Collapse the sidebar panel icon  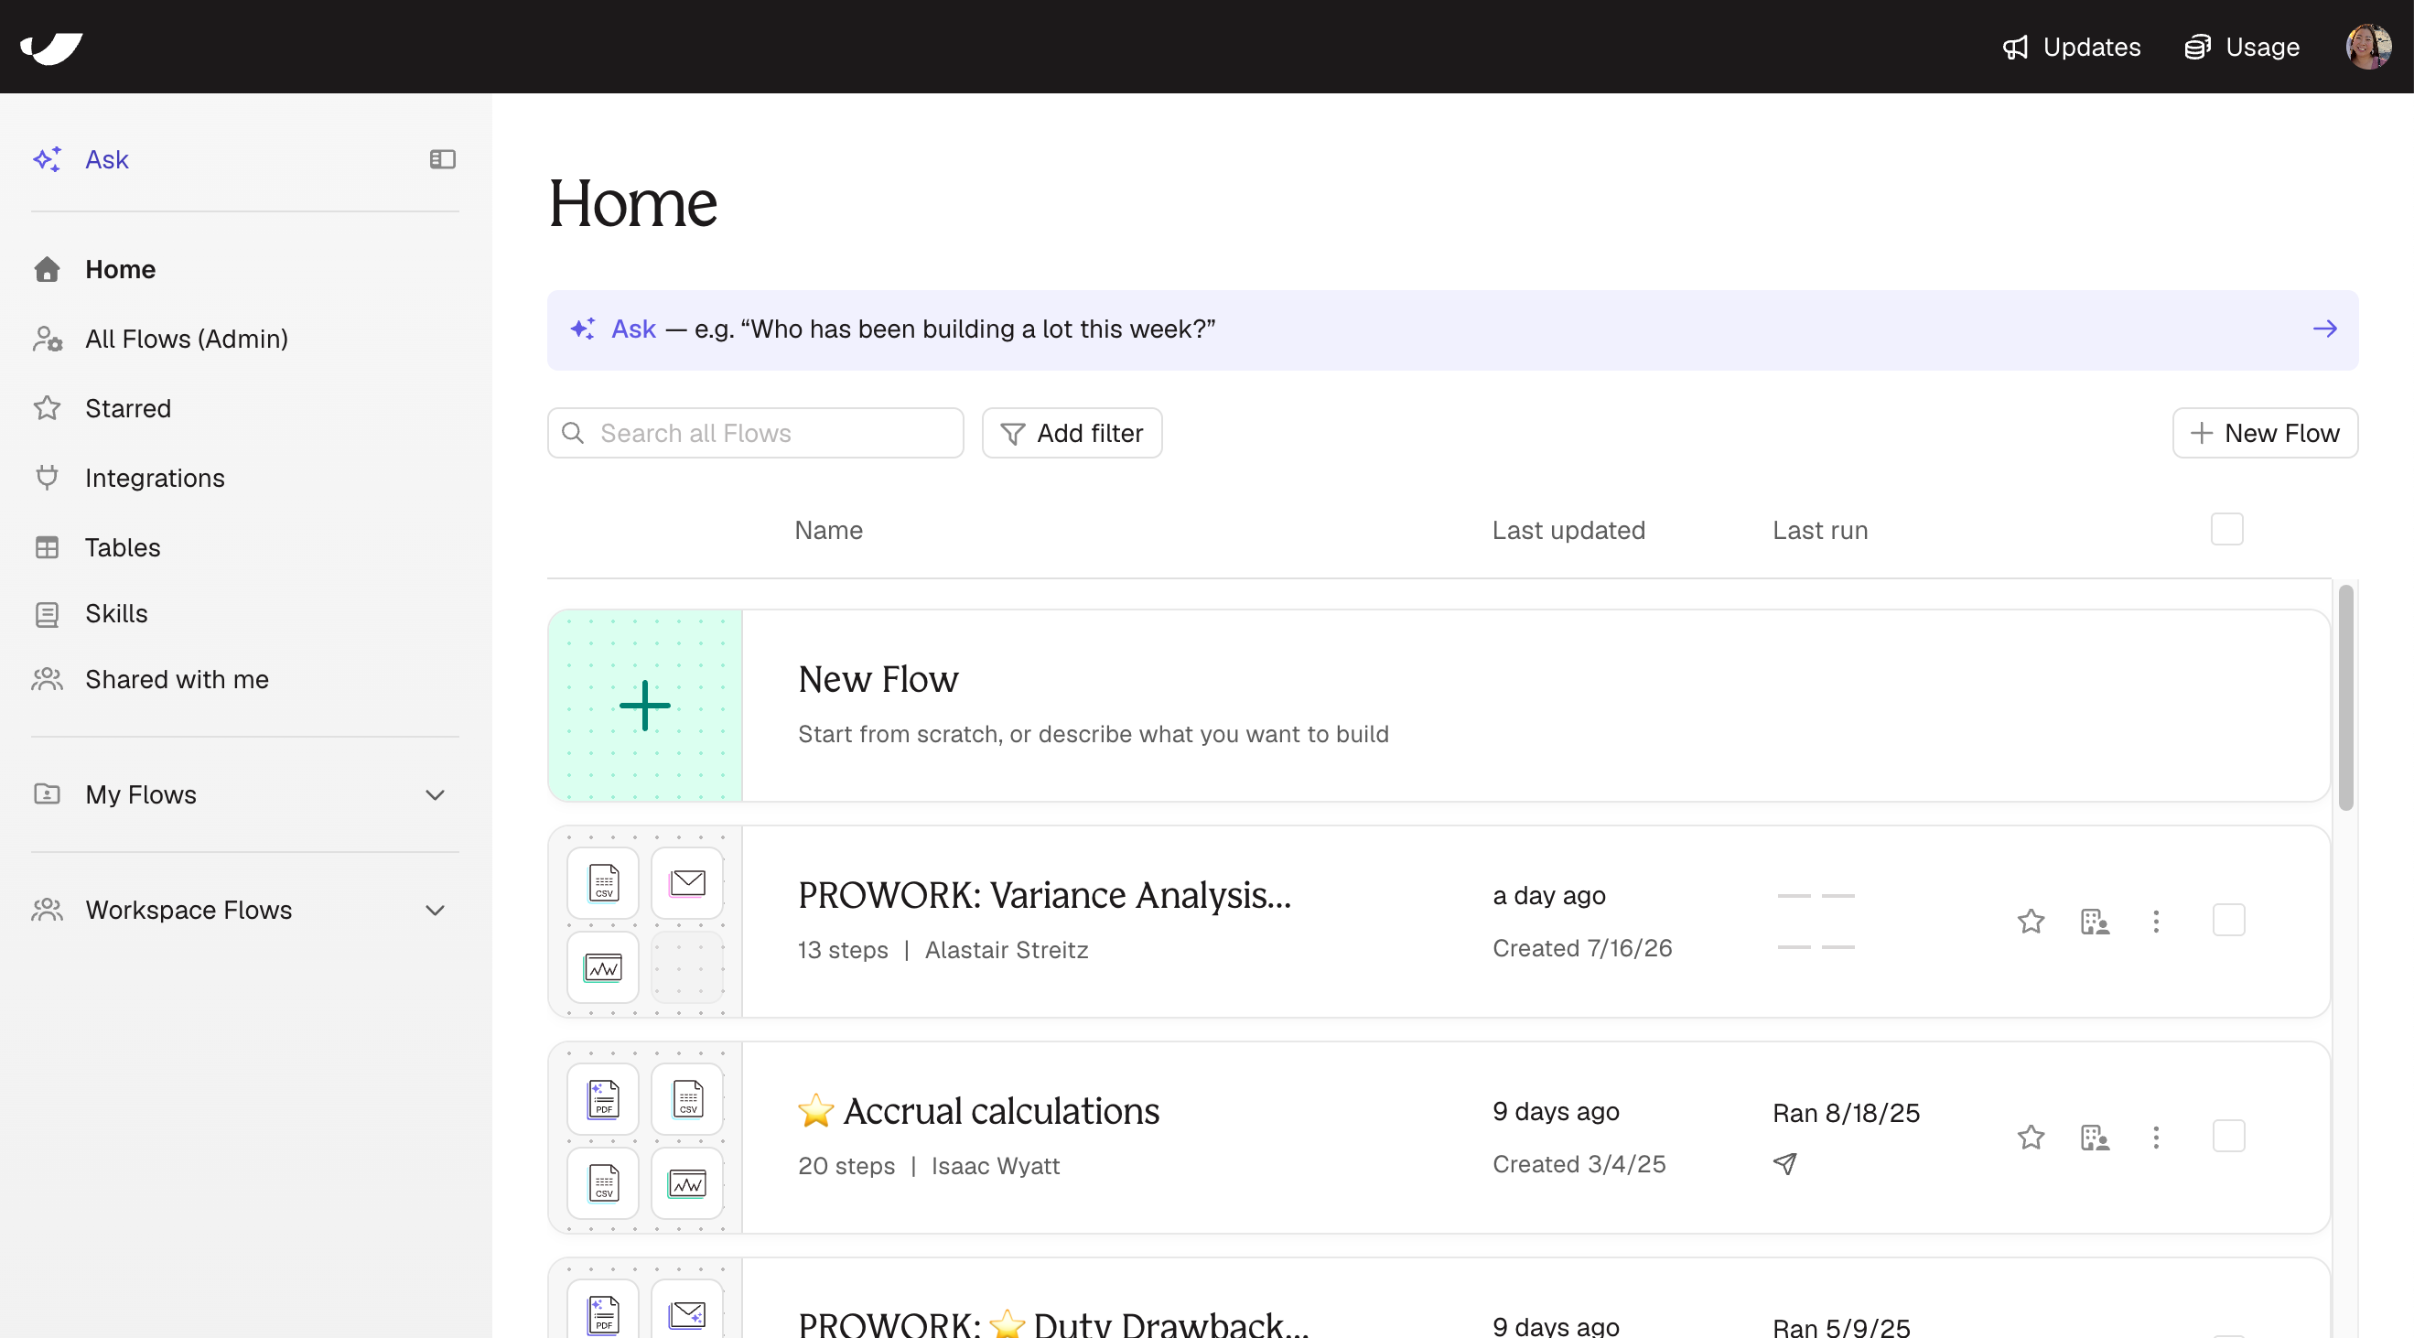tap(442, 159)
